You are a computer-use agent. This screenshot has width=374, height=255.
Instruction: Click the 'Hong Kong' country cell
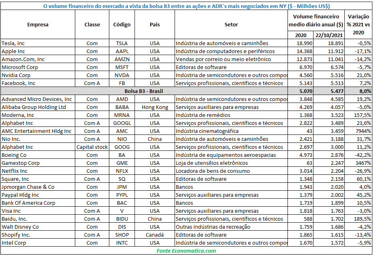click(x=155, y=107)
